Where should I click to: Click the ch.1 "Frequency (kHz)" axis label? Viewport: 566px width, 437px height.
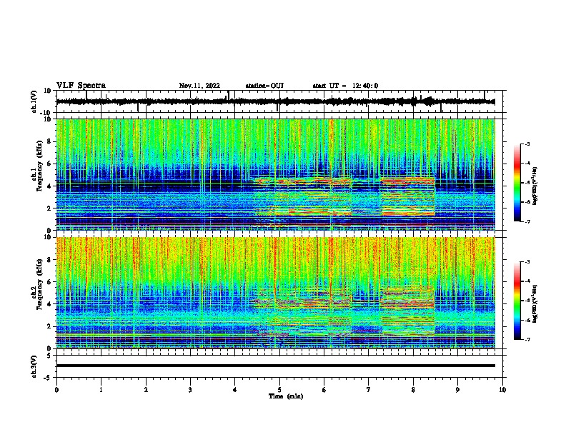tap(39, 164)
